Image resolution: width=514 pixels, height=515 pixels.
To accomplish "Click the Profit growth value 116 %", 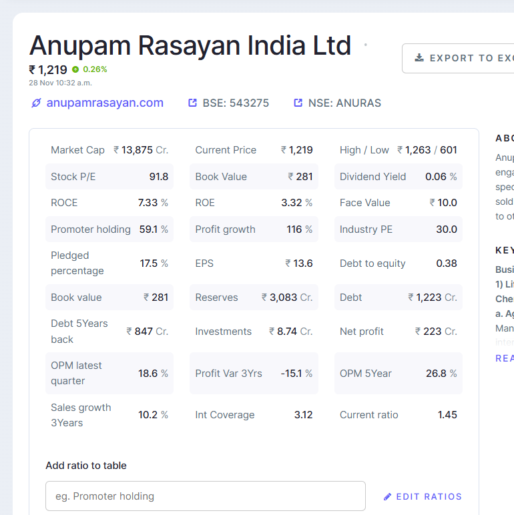I will (x=300, y=229).
